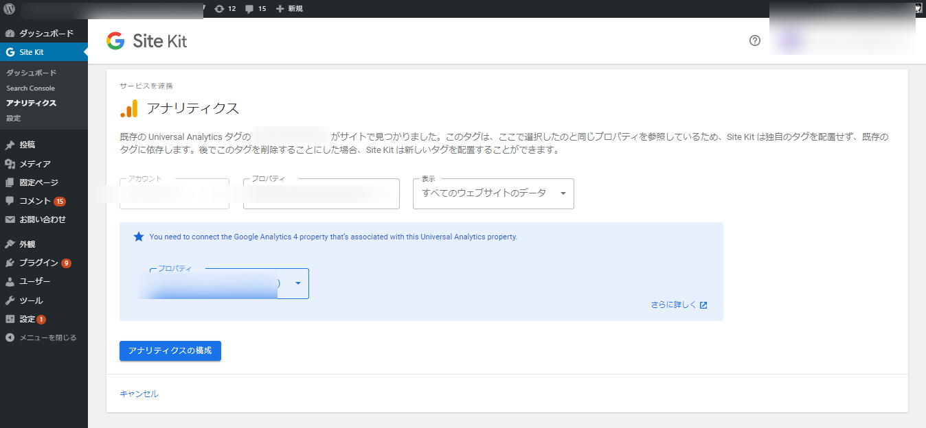Expand the GA4 プロパティ dropdown arrow
Viewport: 926px width, 428px height.
[298, 283]
